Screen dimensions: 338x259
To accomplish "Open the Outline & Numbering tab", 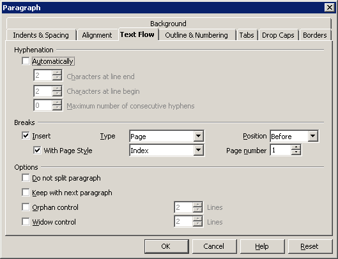I will point(196,35).
